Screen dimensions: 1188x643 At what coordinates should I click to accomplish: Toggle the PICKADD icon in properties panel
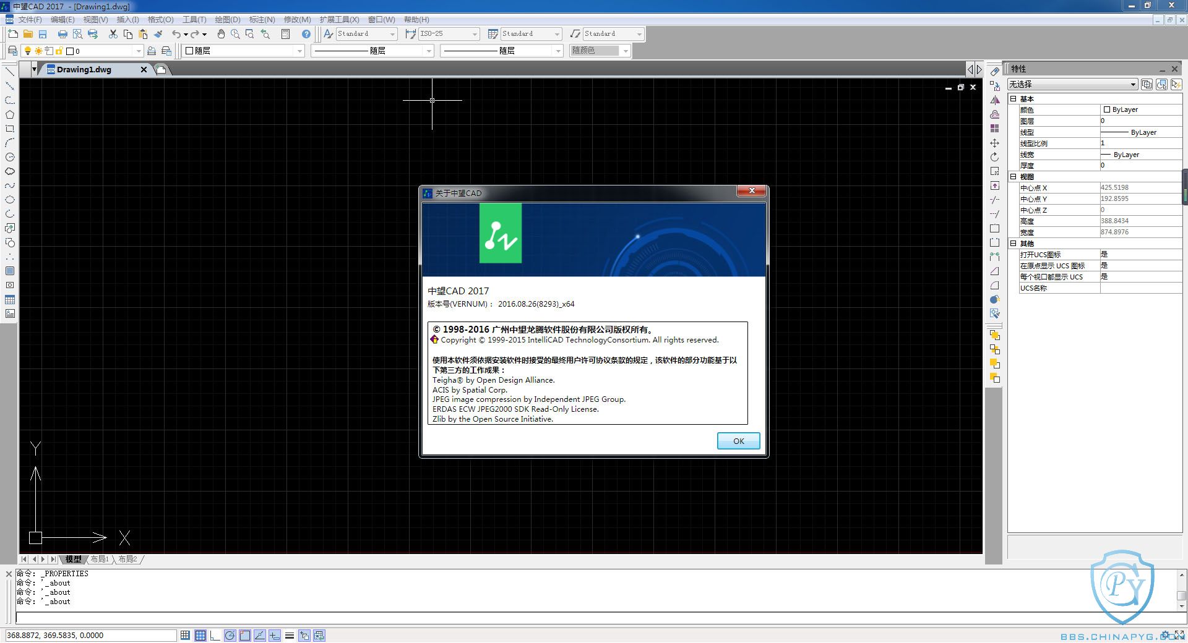click(x=1147, y=84)
